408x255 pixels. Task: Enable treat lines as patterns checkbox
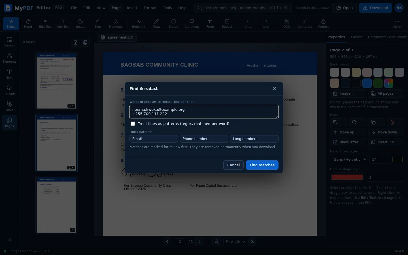133,124
